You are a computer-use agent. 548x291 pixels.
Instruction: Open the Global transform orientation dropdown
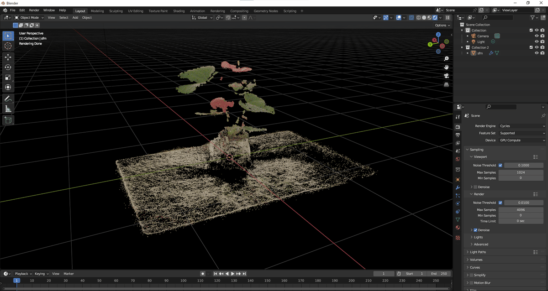(202, 18)
